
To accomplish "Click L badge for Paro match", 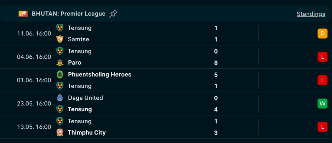I will 323,57.
